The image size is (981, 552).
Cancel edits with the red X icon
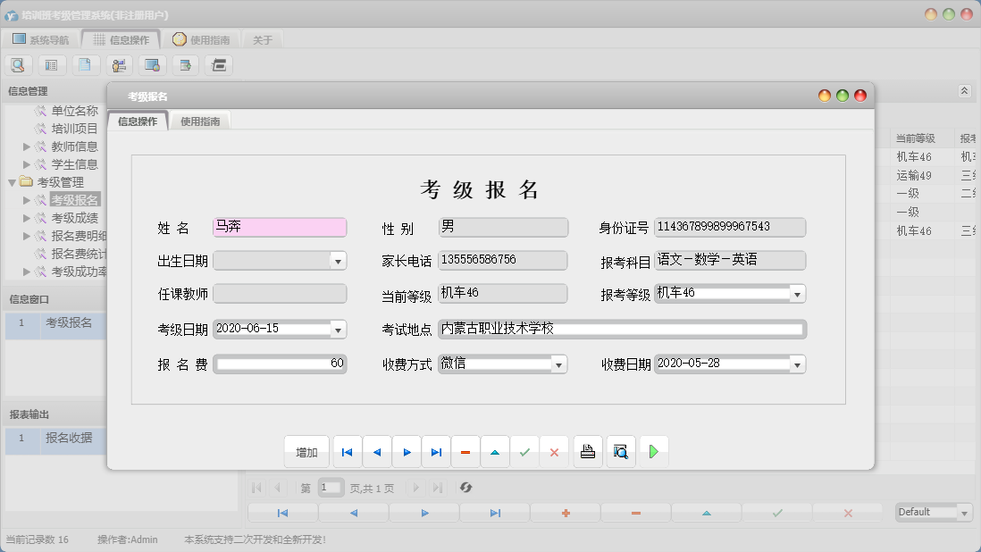point(554,451)
